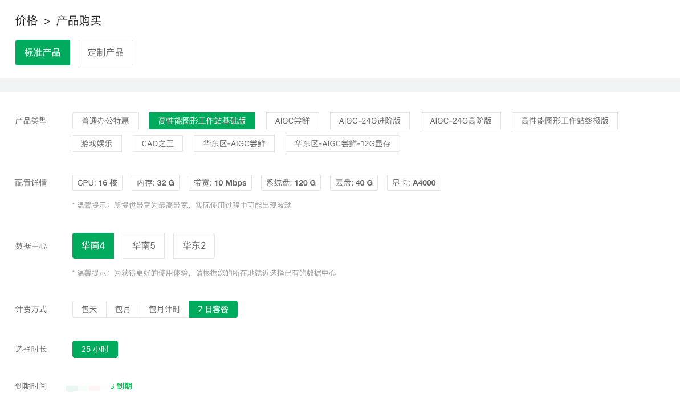Select the 华南4 data center
680x406 pixels.
pos(93,246)
